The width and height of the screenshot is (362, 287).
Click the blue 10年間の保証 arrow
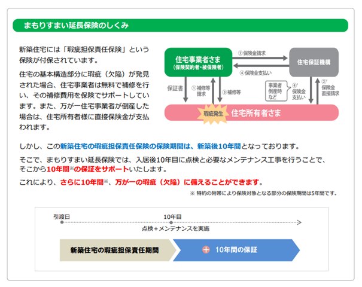coord(236,251)
